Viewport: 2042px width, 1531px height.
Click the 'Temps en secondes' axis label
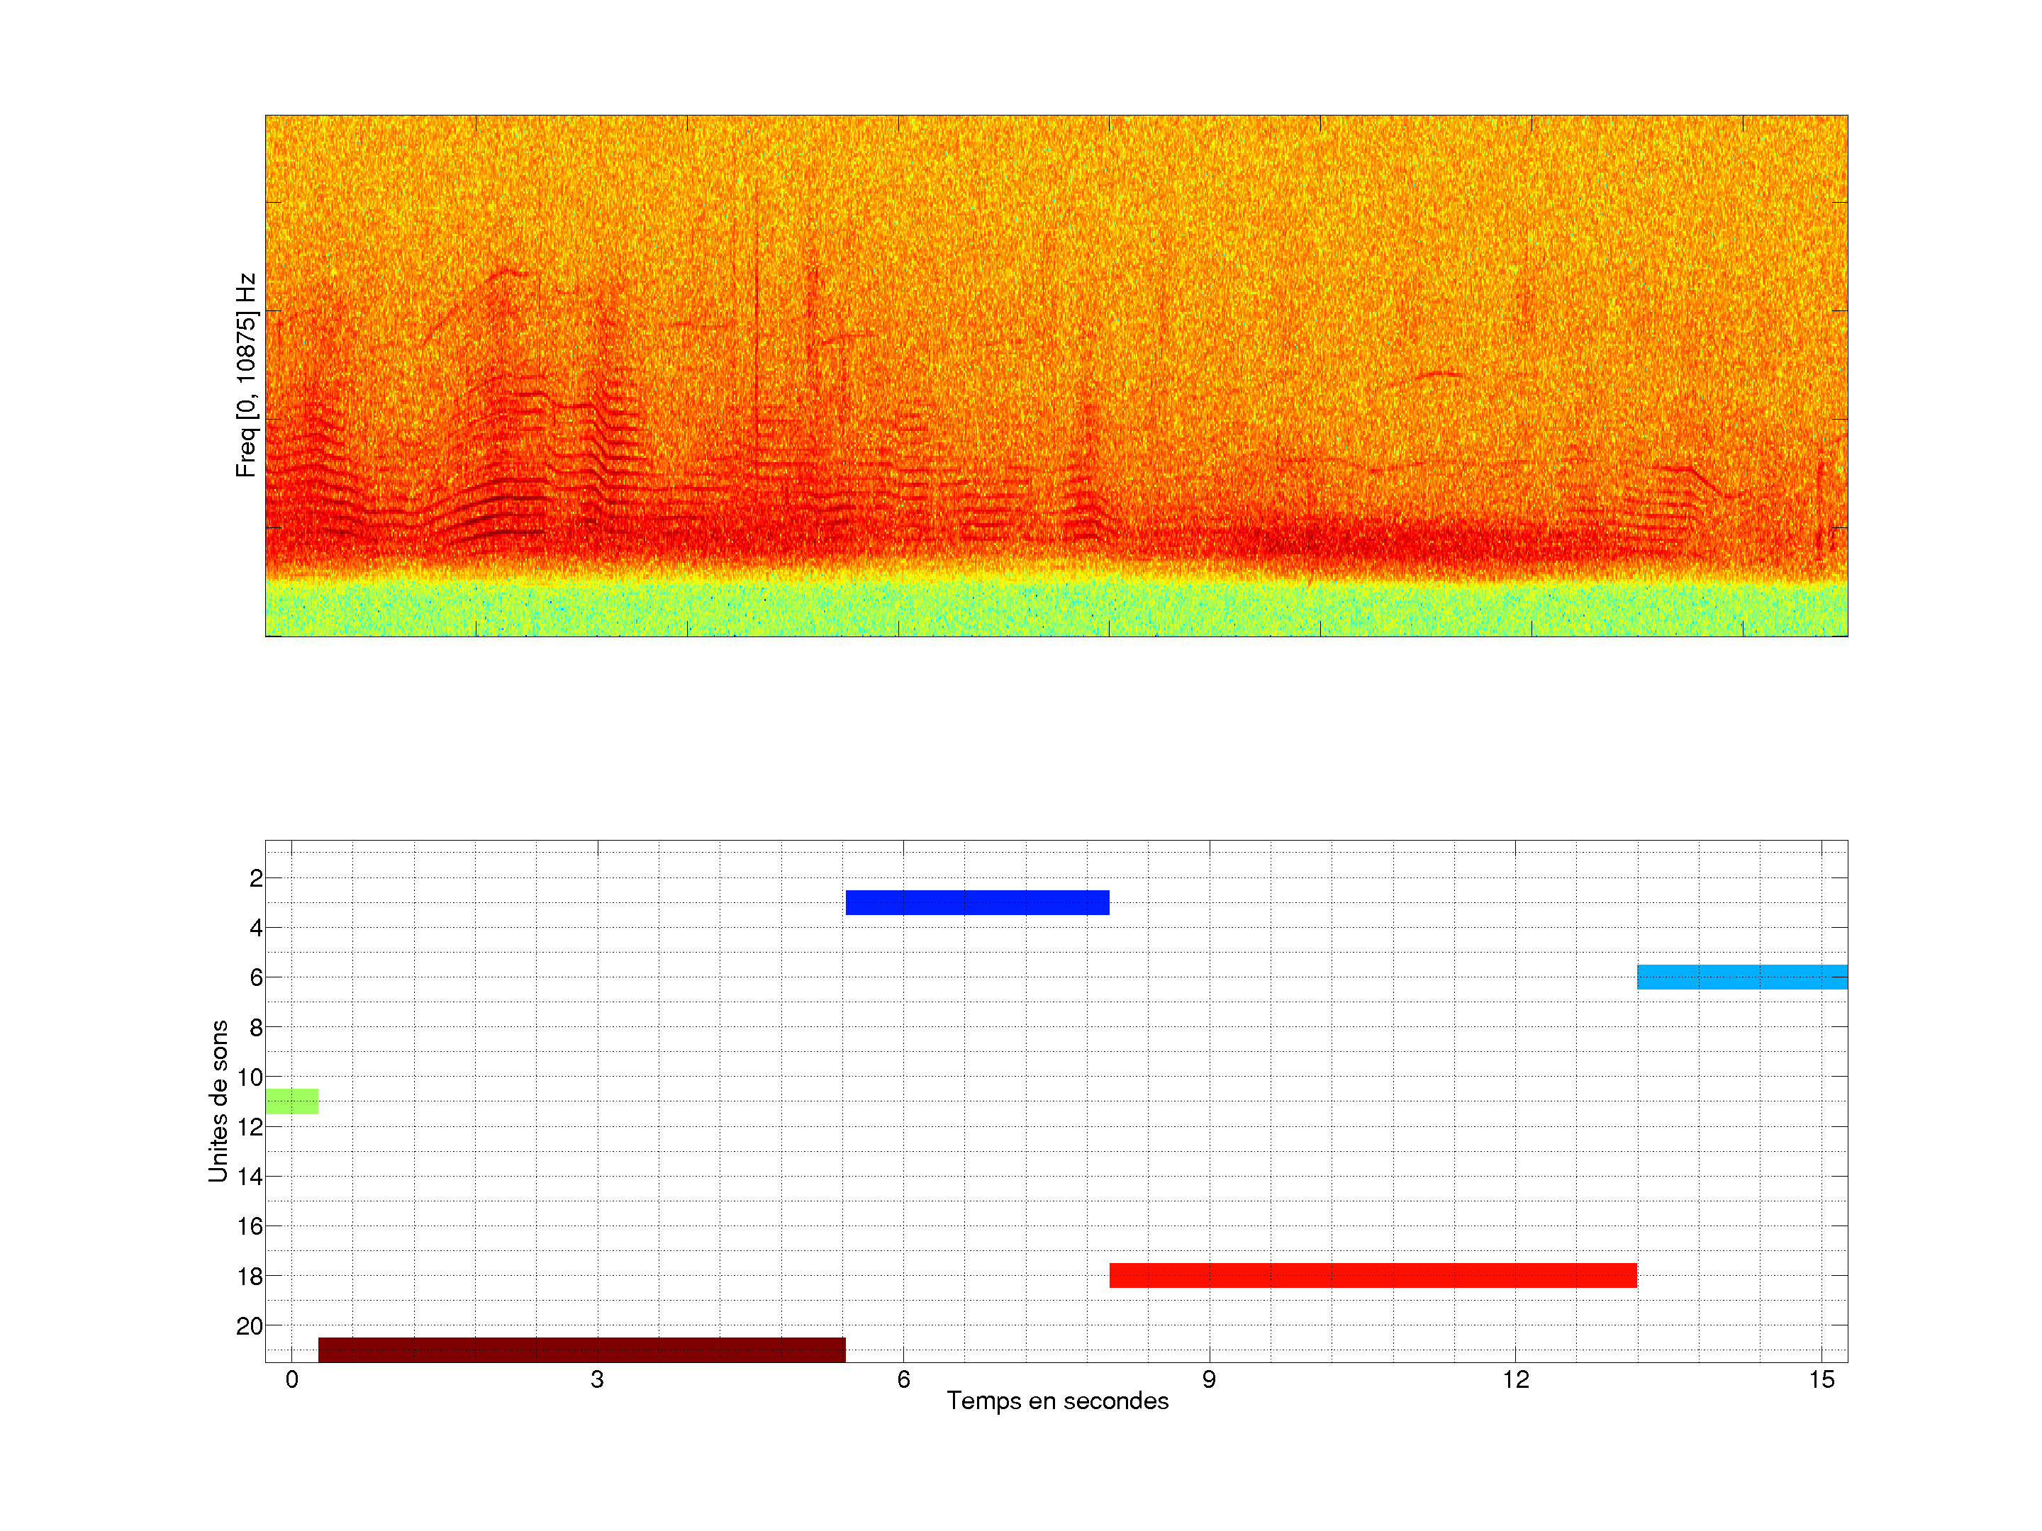[x=1057, y=1401]
